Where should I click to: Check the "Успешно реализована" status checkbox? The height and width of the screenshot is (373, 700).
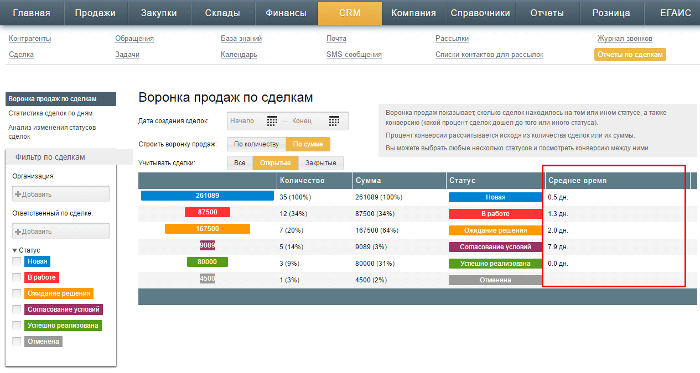point(16,325)
